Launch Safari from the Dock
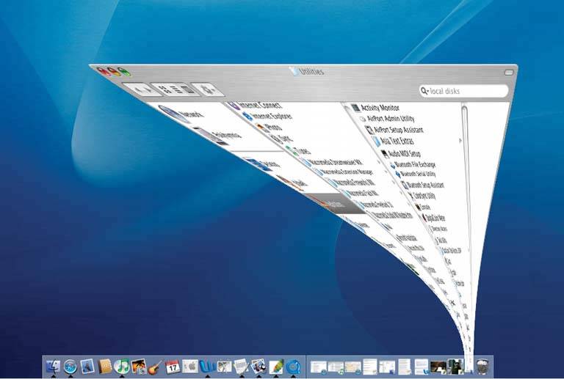The image size is (564, 379). (x=70, y=365)
